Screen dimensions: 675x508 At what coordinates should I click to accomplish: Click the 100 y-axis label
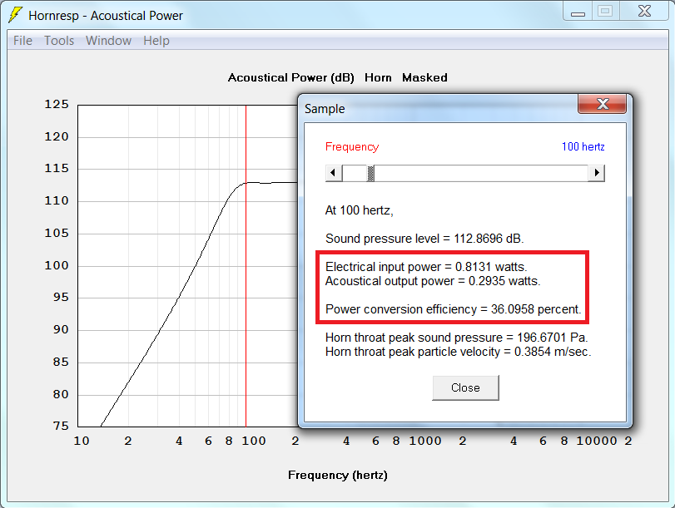click(57, 265)
